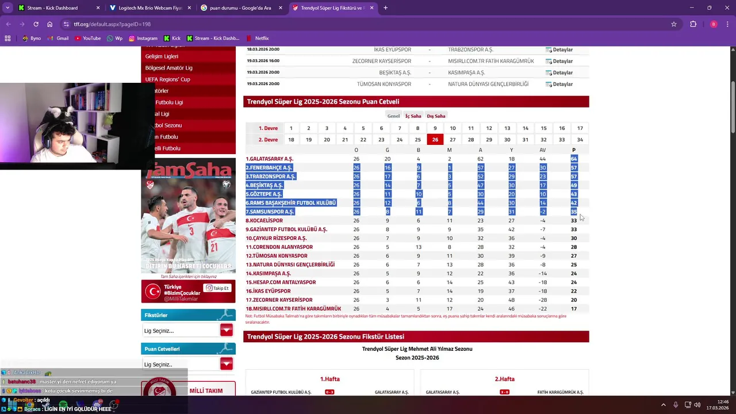Open the tab search dropdown arrow
Viewport: 736px width, 414px height.
7,8
